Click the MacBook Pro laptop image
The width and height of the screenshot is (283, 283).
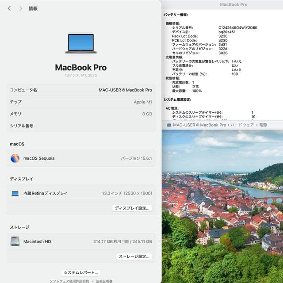point(81,43)
